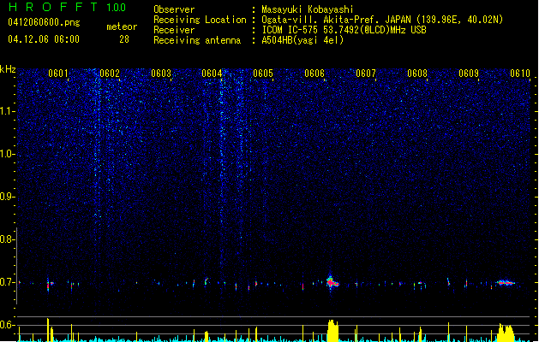Click the 0609 time marker

coord(469,74)
